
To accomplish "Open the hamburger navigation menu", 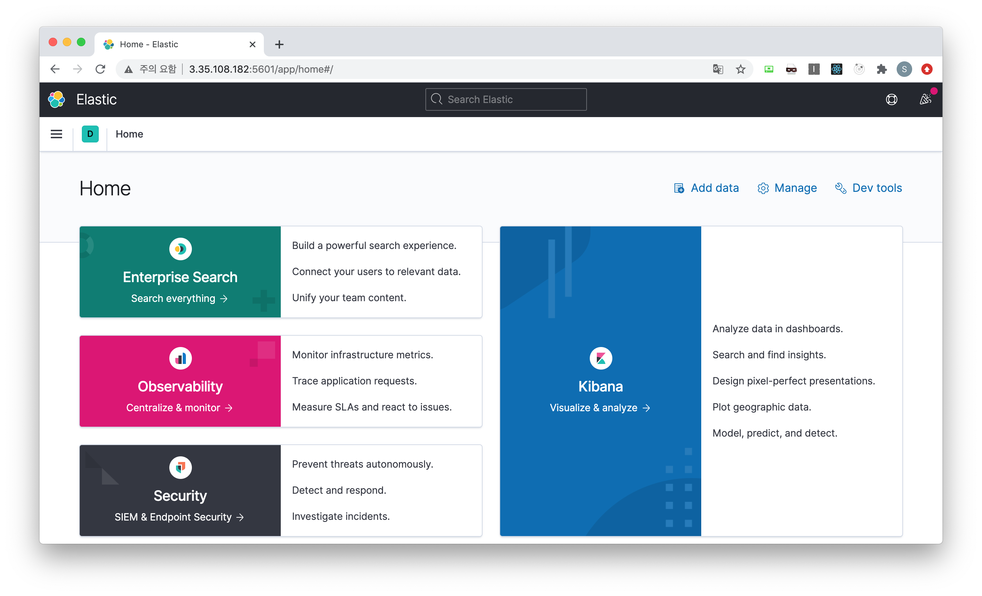I will tap(56, 134).
